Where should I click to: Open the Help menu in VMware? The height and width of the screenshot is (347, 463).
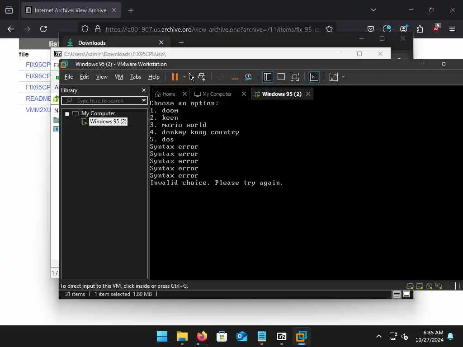click(x=154, y=77)
